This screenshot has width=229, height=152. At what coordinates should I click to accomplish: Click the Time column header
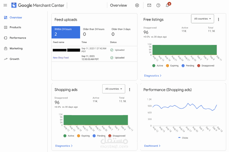(84, 42)
